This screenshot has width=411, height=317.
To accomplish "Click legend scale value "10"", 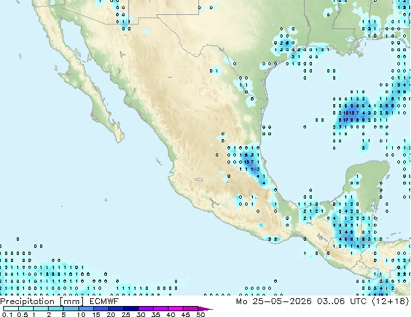I will click(81, 314).
